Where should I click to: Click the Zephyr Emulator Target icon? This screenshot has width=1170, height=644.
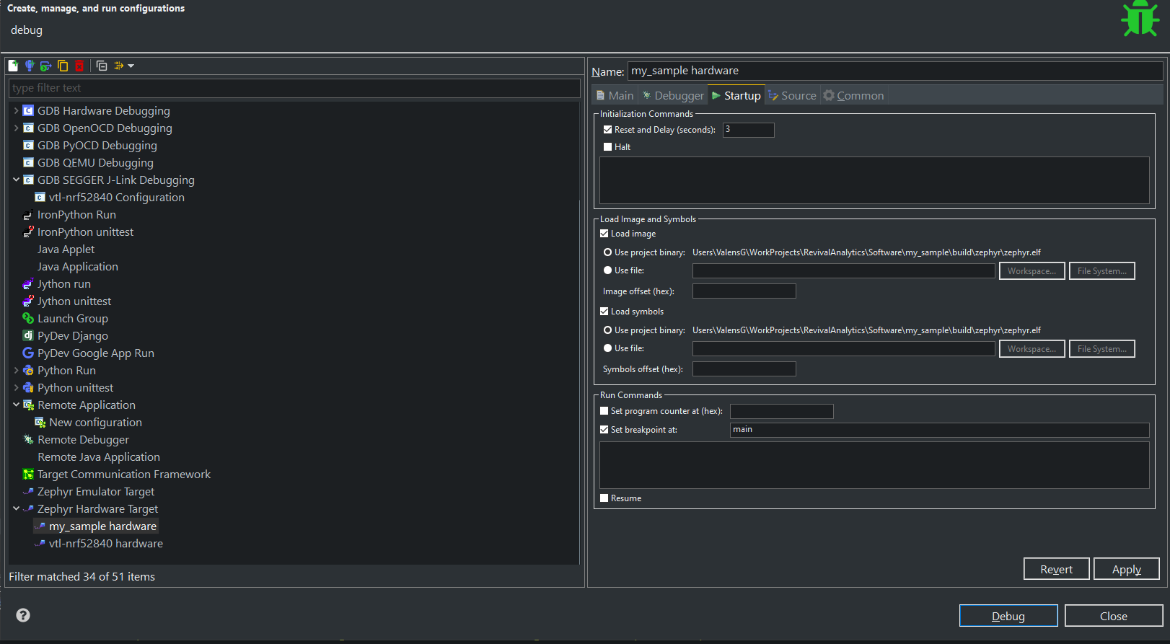pyautogui.click(x=28, y=492)
